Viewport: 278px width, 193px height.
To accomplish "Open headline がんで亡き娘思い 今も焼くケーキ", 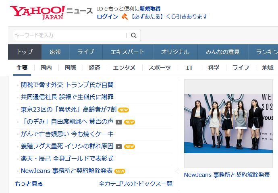I will pos(67,134).
